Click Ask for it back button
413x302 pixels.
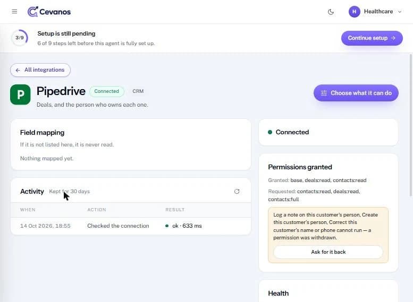[x=328, y=252]
